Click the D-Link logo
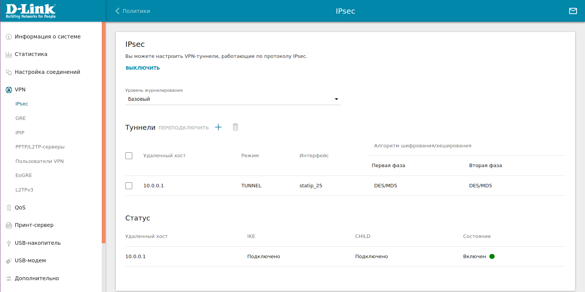Image resolution: width=585 pixels, height=292 pixels. [31, 11]
